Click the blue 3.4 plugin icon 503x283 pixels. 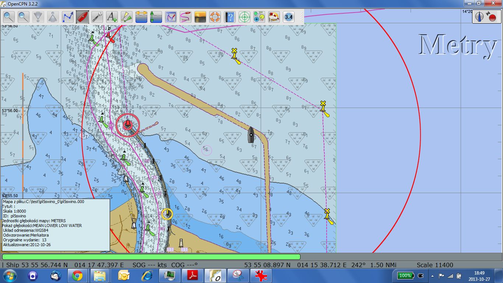[x=289, y=17]
